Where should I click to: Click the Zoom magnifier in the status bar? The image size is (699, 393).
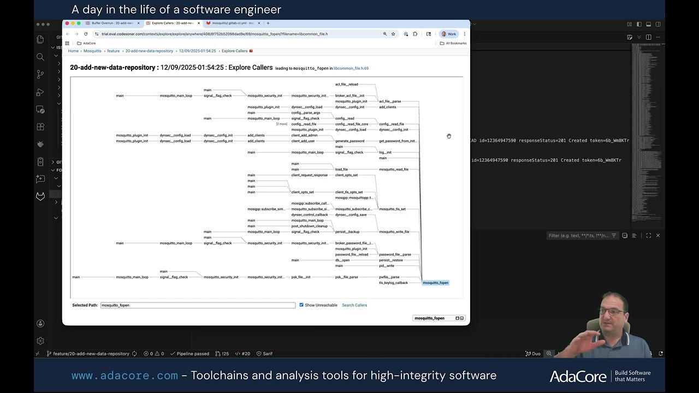[x=549, y=354]
